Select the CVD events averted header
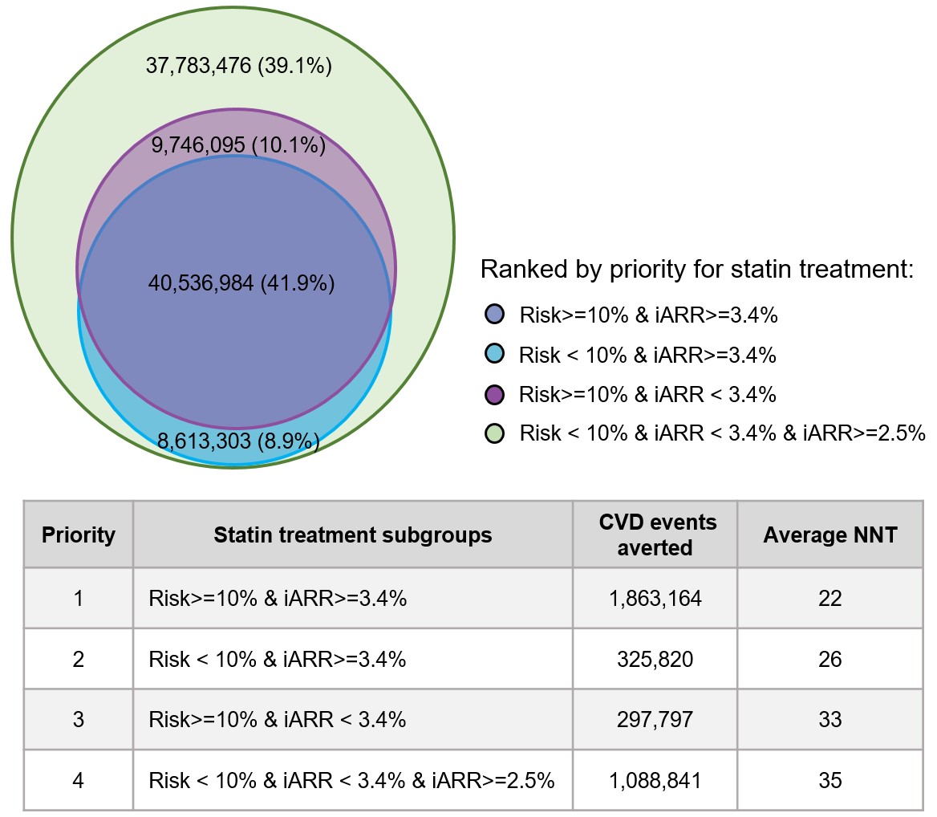This screenshot has height=817, width=937. [x=657, y=535]
